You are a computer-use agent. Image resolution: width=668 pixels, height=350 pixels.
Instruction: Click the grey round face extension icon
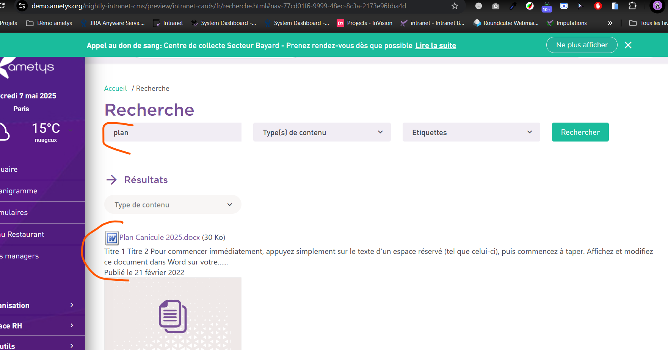(478, 6)
